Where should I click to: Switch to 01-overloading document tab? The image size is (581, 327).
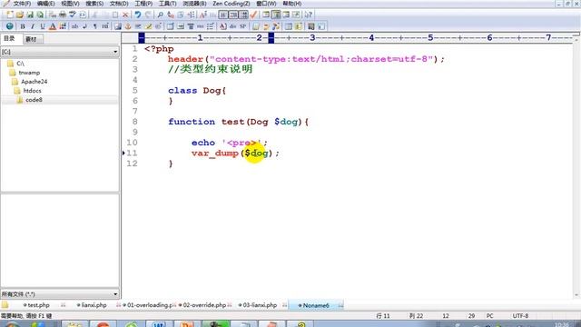tap(149, 305)
